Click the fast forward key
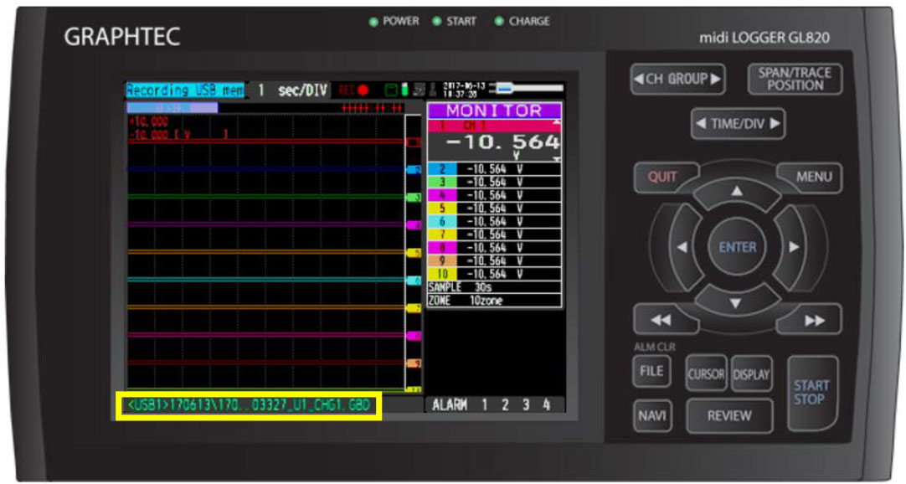The height and width of the screenshot is (484, 906). coord(815,320)
